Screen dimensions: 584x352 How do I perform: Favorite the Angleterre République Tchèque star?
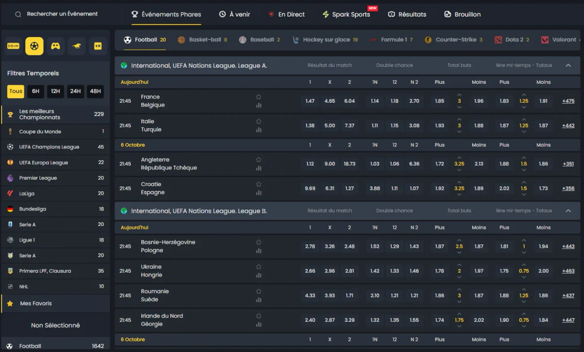tap(259, 160)
